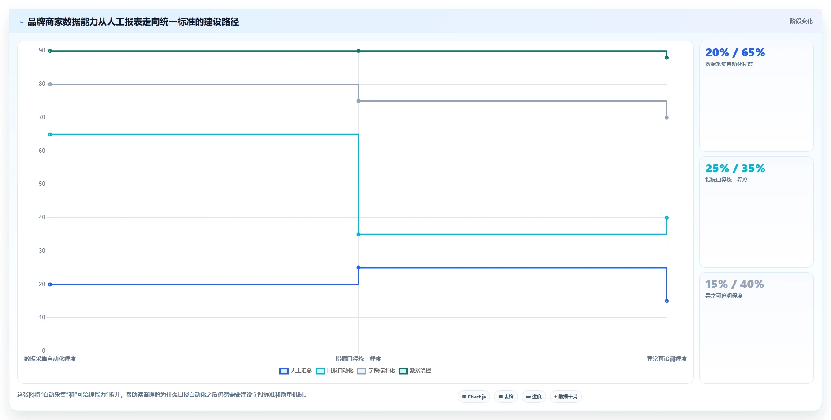
Task: Click the 人工汇总 point at 异常可追溯程度
Action: [667, 301]
